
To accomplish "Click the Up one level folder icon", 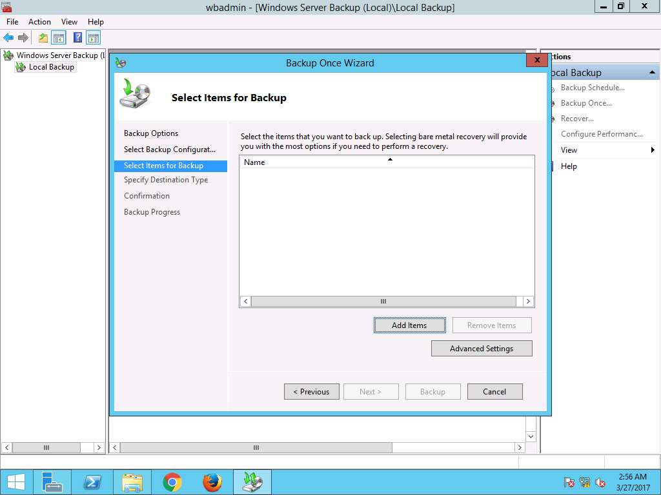I will coord(43,38).
